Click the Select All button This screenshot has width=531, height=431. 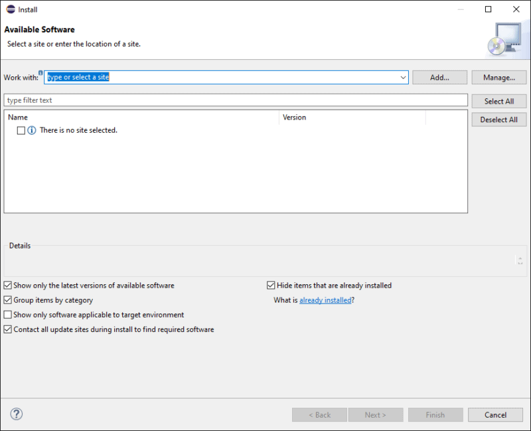499,101
